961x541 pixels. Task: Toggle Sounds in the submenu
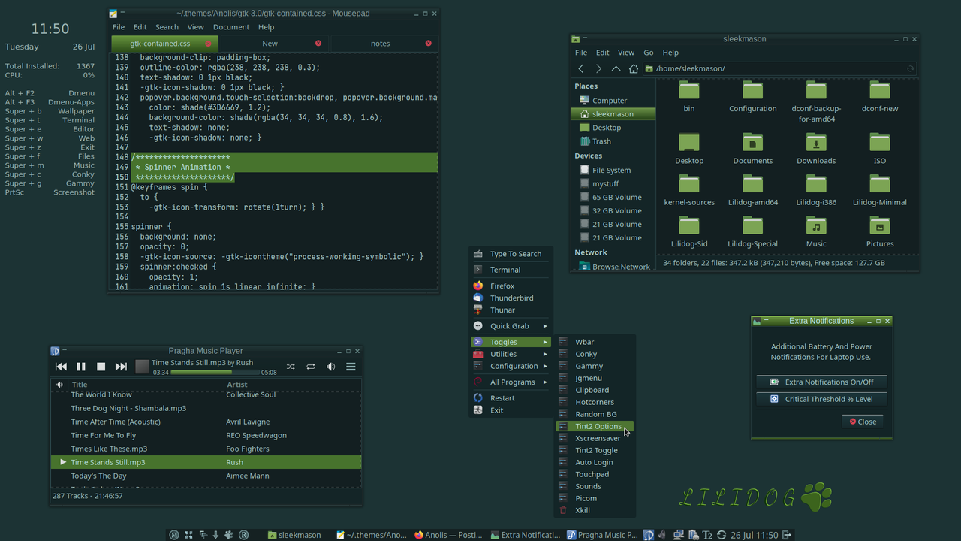click(x=595, y=486)
